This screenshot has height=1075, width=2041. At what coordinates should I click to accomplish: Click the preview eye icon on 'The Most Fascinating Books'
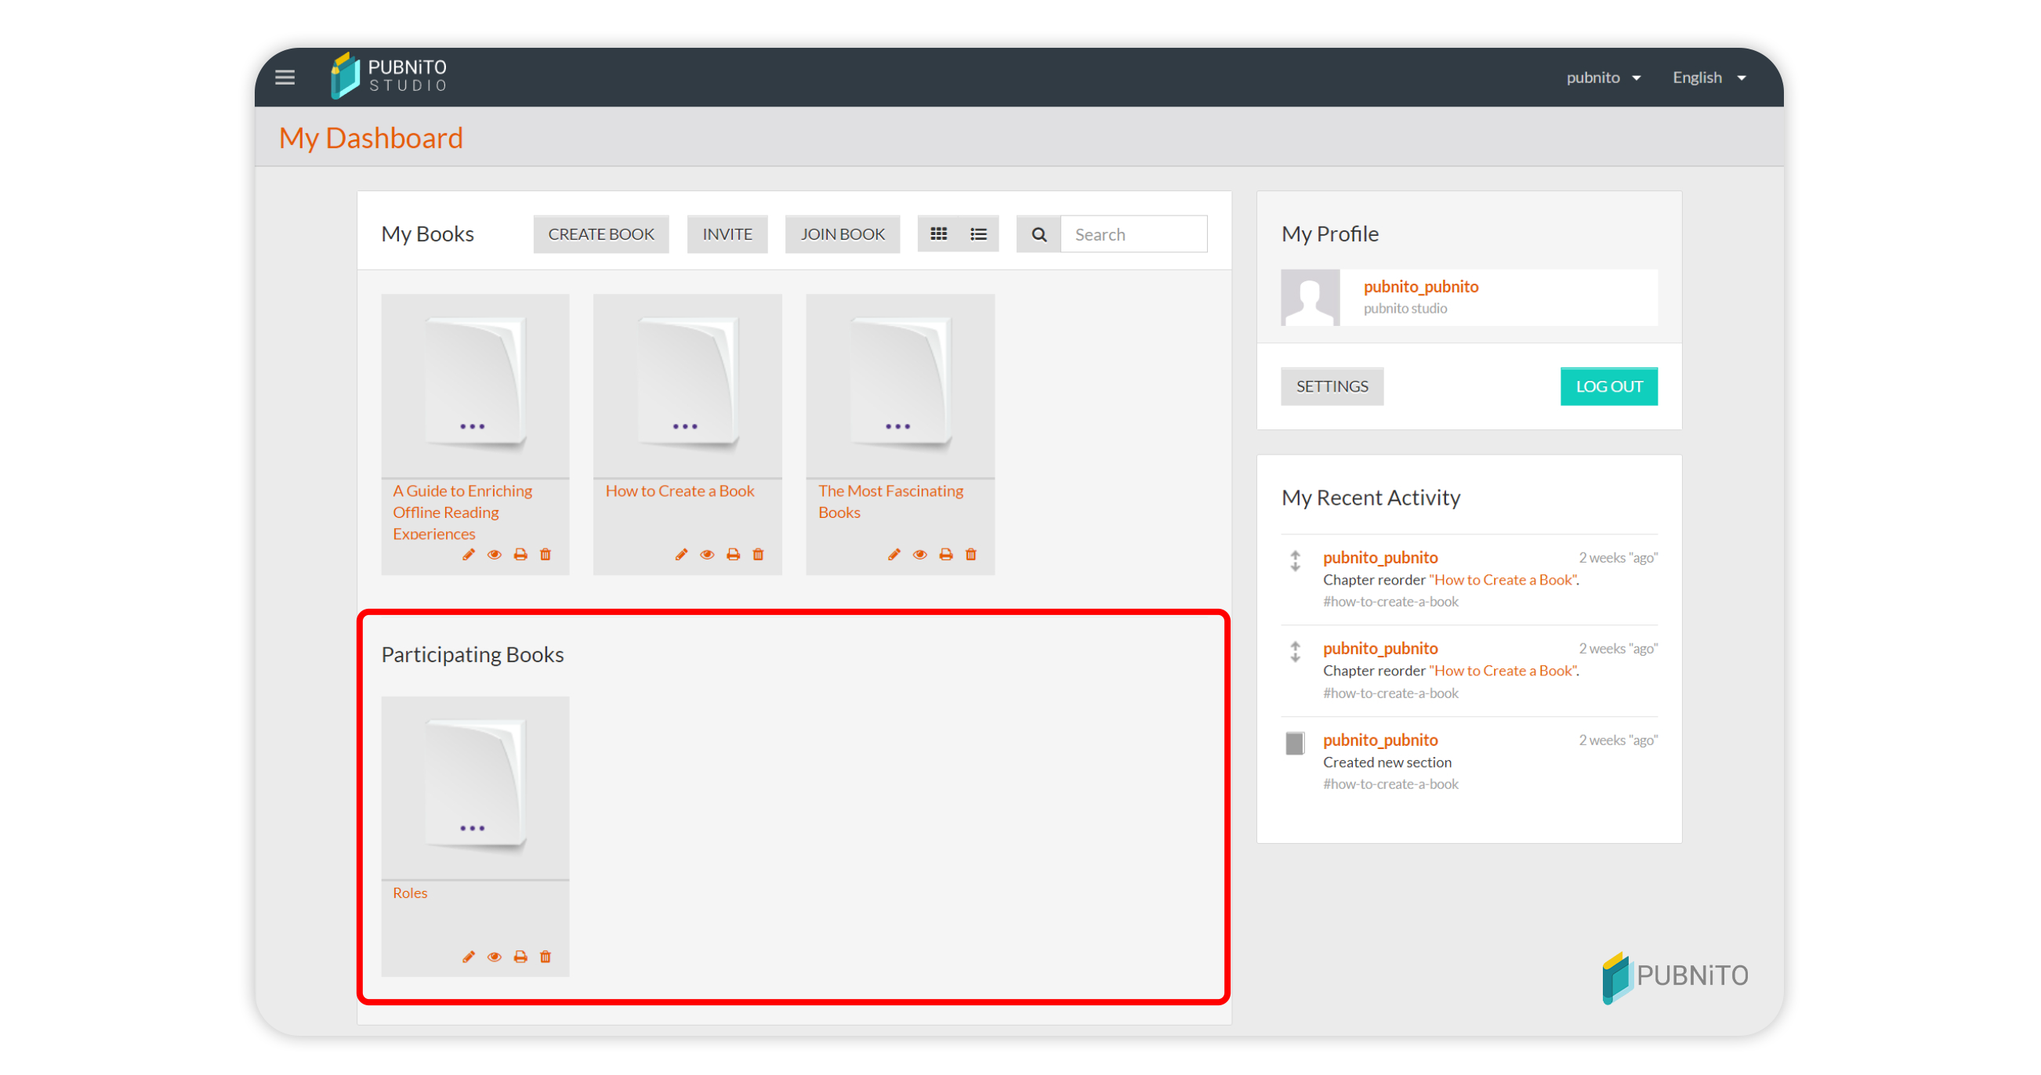click(x=921, y=553)
